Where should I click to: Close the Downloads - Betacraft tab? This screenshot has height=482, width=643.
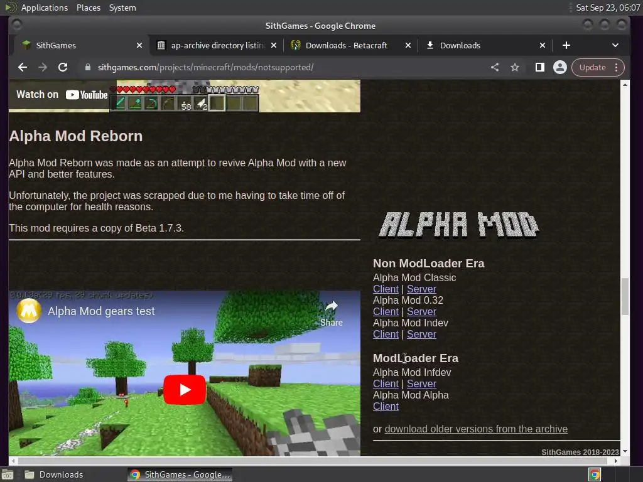tap(408, 45)
